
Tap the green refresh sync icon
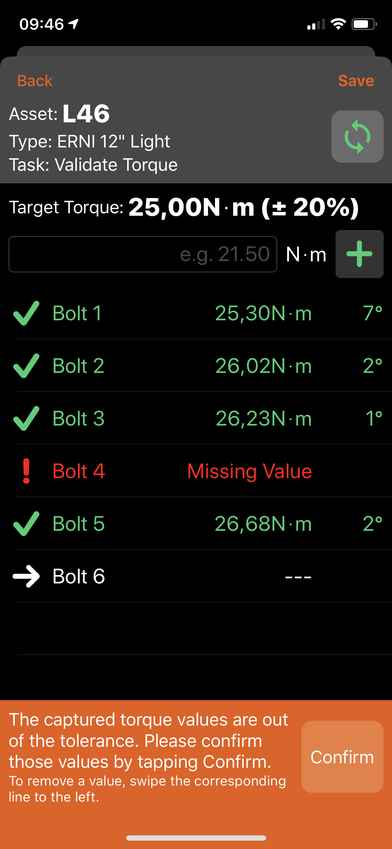tap(357, 137)
